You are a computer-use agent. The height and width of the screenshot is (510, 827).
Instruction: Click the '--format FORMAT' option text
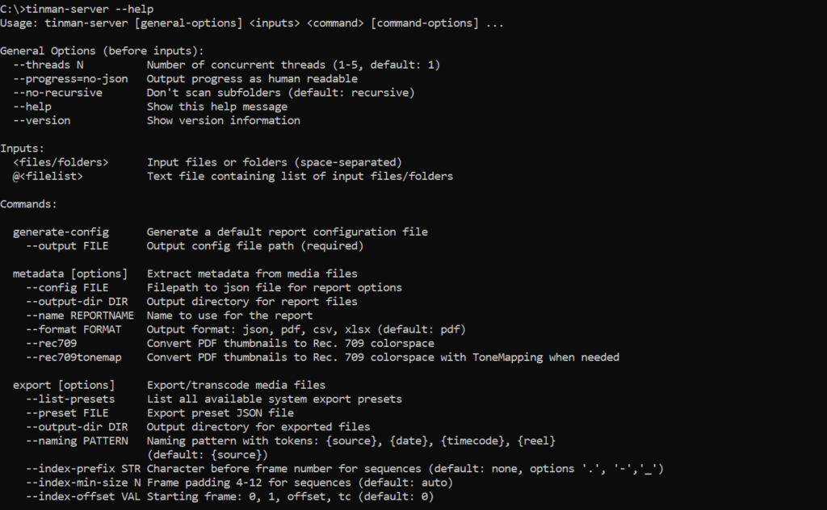pos(73,329)
